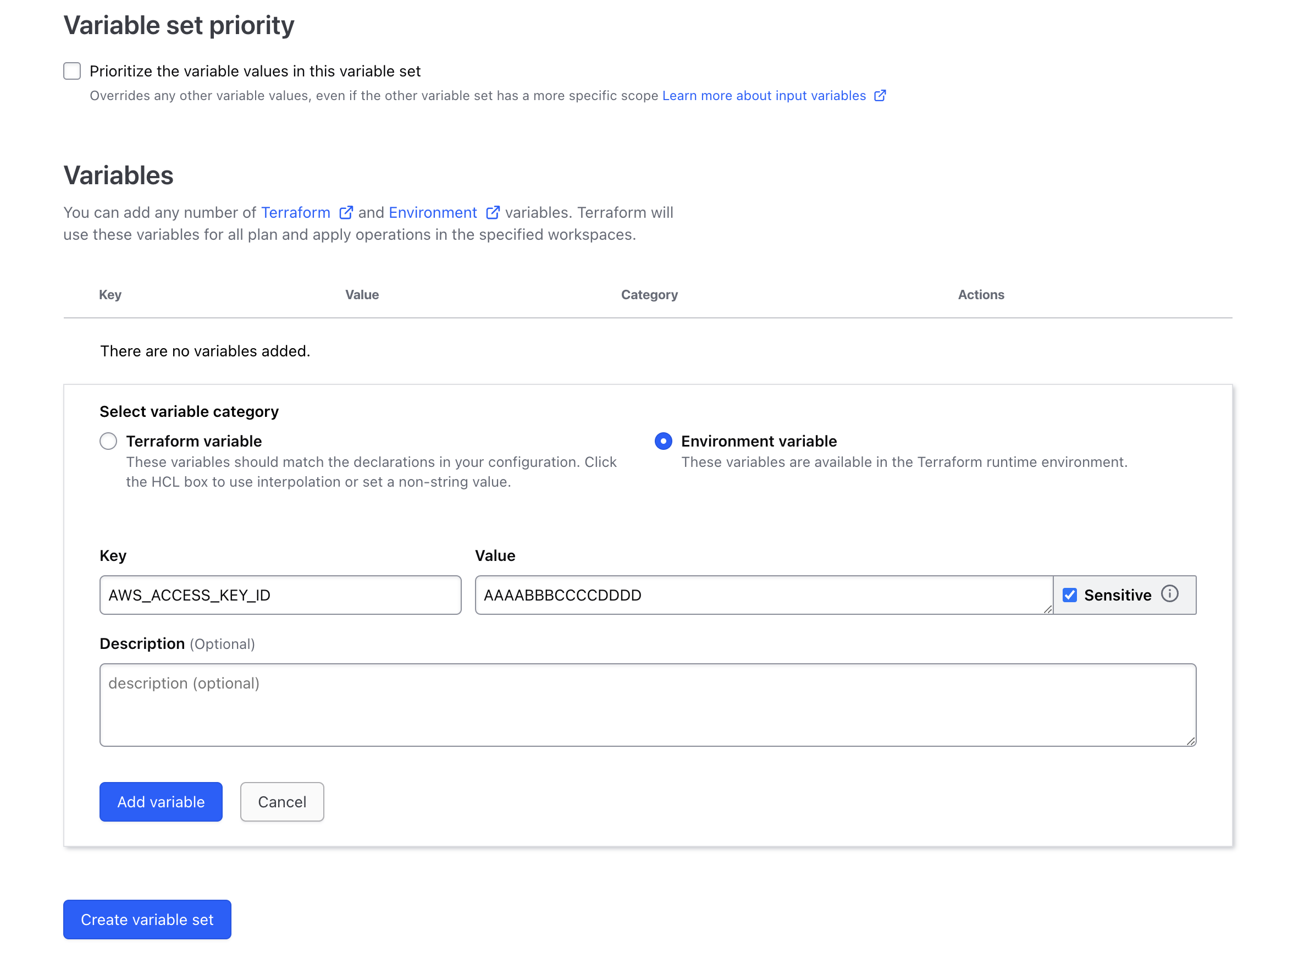Click the Description textarea resize handle
Image resolution: width=1304 pixels, height=980 pixels.
pos(1191,741)
